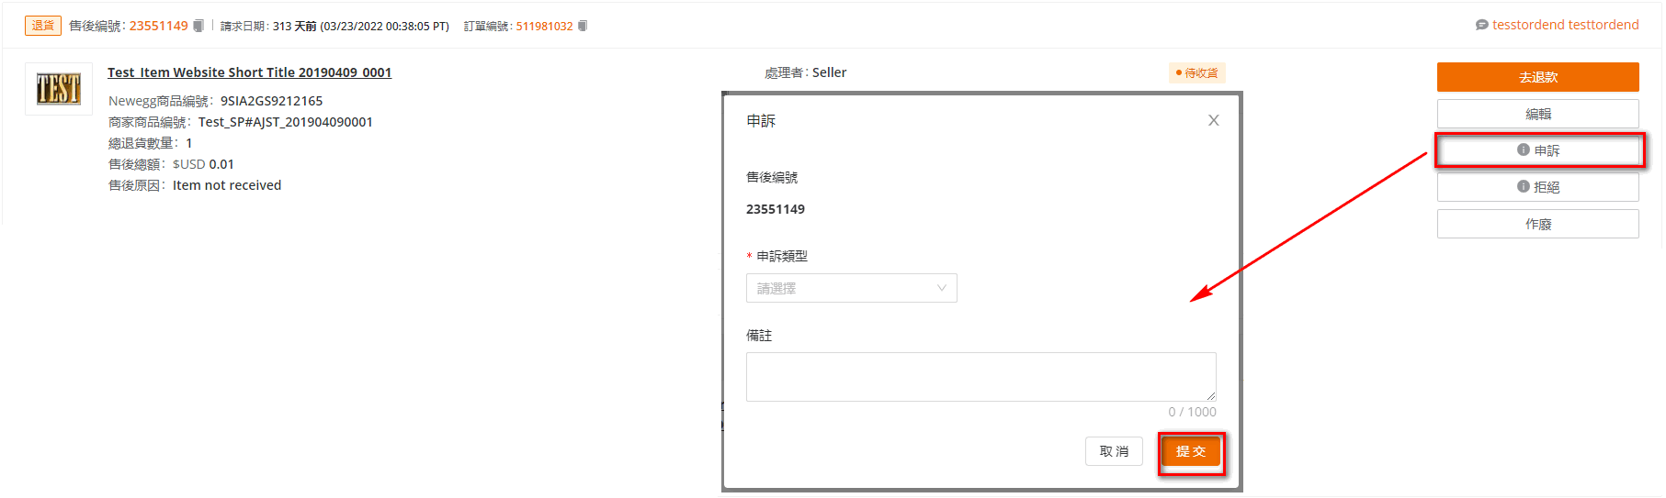Copy the order number 511981032 icon

tap(583, 26)
